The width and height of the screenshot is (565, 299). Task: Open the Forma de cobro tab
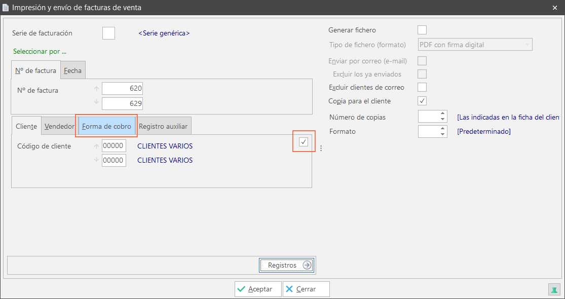tap(106, 127)
